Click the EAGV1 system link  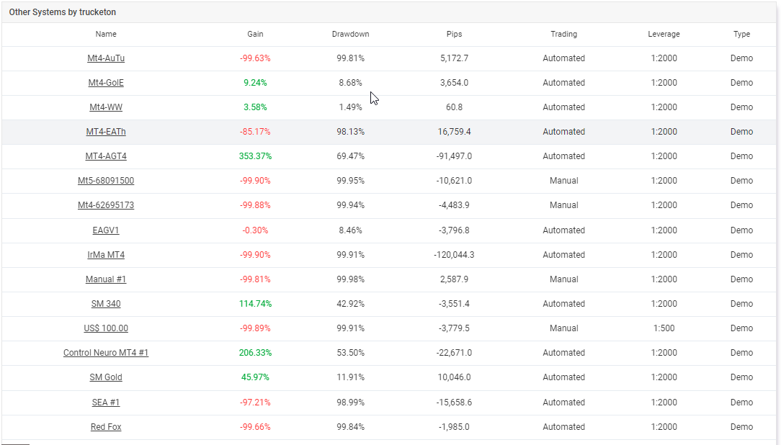106,230
